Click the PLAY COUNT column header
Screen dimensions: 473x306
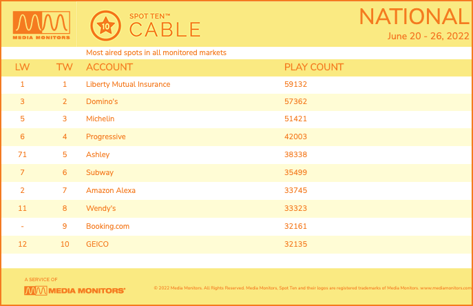coord(314,67)
